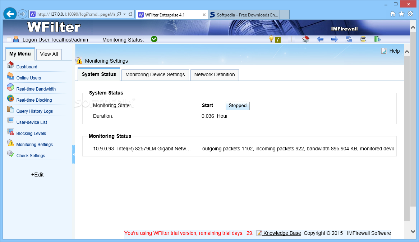This screenshot has width=419, height=242.
Task: Click the Online Users icon
Action: tap(10, 76)
